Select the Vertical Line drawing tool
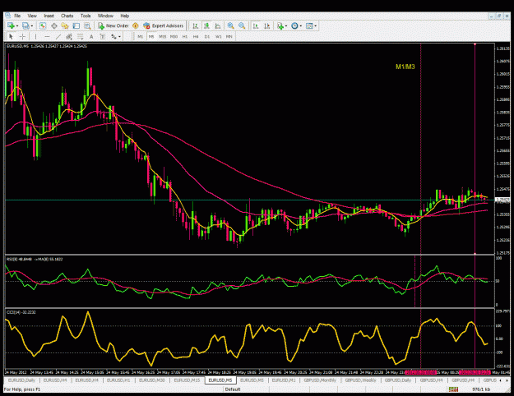 point(35,37)
